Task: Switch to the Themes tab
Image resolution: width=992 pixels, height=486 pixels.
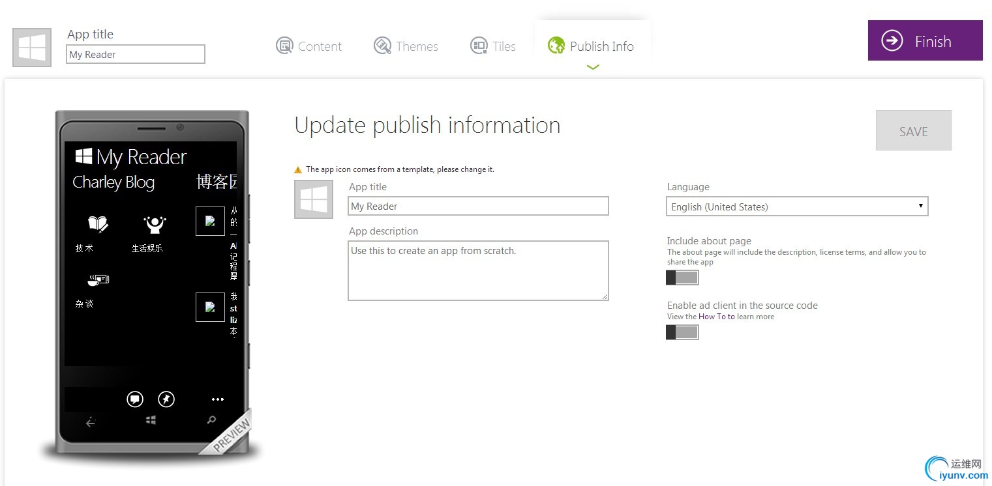Action: pyautogui.click(x=406, y=46)
